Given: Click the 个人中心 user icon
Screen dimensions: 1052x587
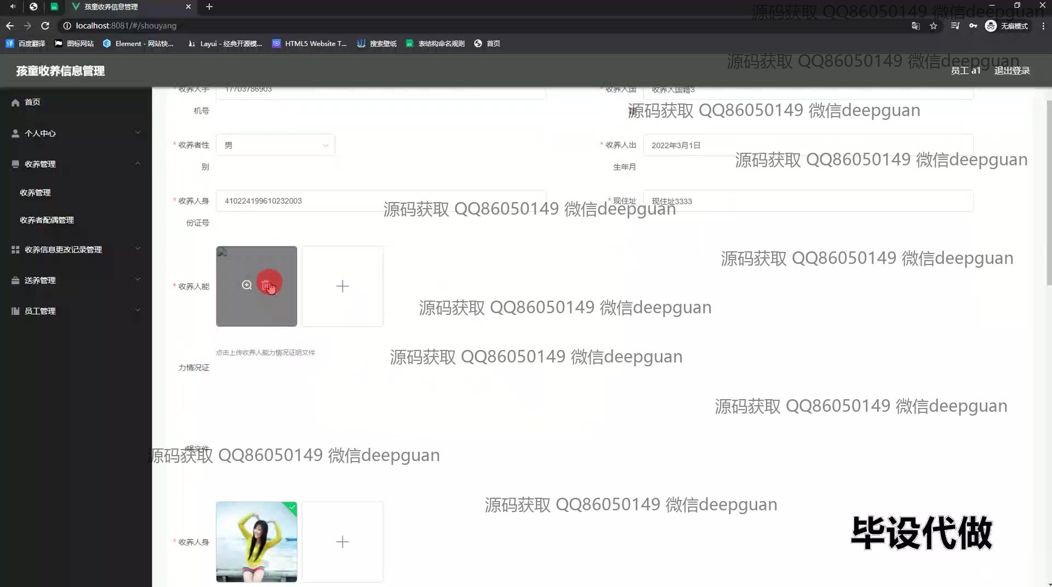Looking at the screenshot, I should (x=15, y=133).
